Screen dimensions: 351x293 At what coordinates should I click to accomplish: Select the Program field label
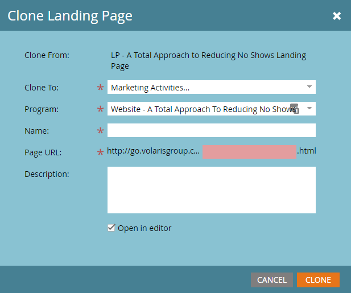(x=42, y=109)
